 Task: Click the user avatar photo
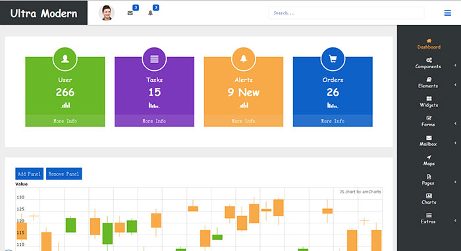(x=107, y=13)
